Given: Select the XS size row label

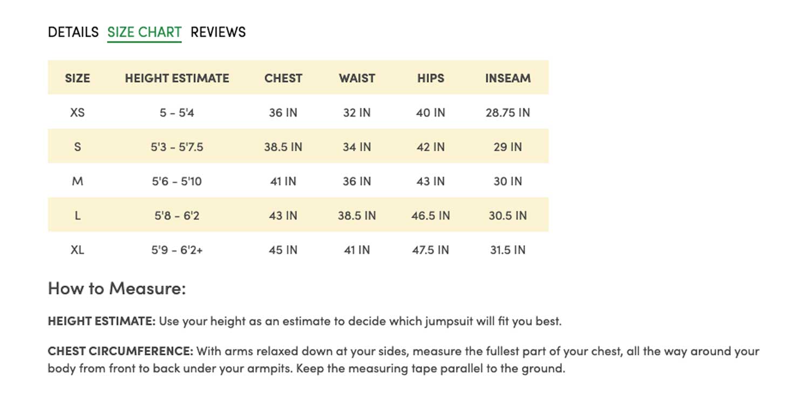Looking at the screenshot, I should tap(78, 113).
